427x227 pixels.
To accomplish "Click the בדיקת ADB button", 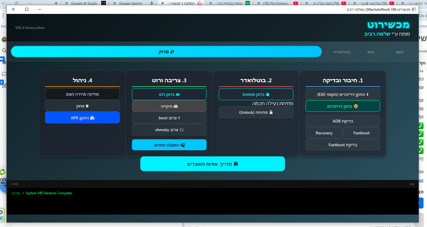I will (x=343, y=121).
